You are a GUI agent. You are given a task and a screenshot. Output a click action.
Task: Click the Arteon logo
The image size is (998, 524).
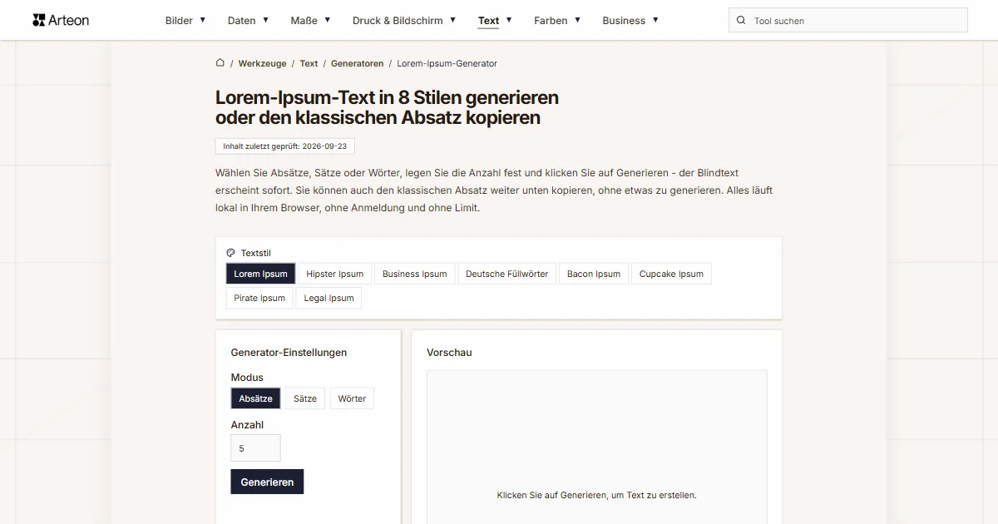click(61, 20)
